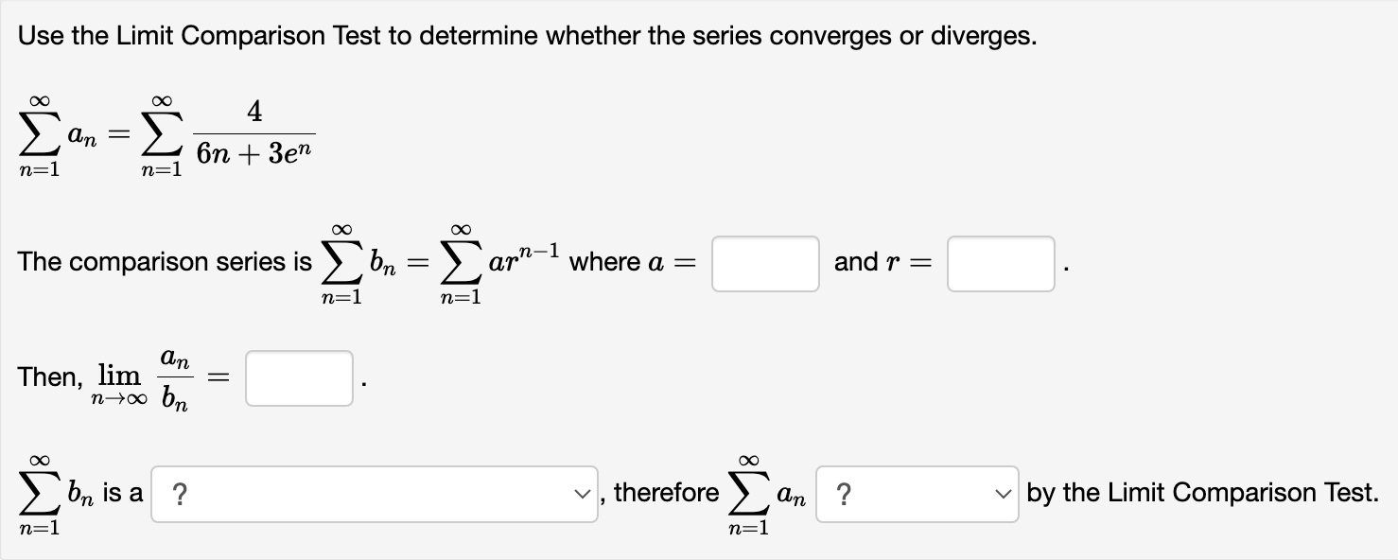This screenshot has height=560, width=1398.
Task: Click the input field for r
Action: [1000, 264]
